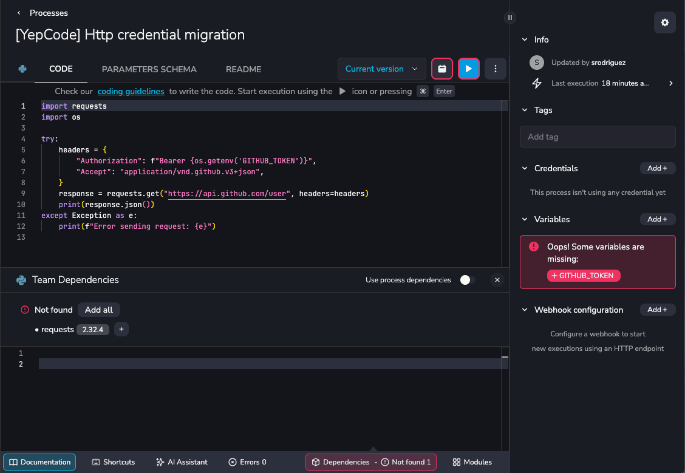
Task: Open the three-dot more options menu
Action: coord(496,69)
